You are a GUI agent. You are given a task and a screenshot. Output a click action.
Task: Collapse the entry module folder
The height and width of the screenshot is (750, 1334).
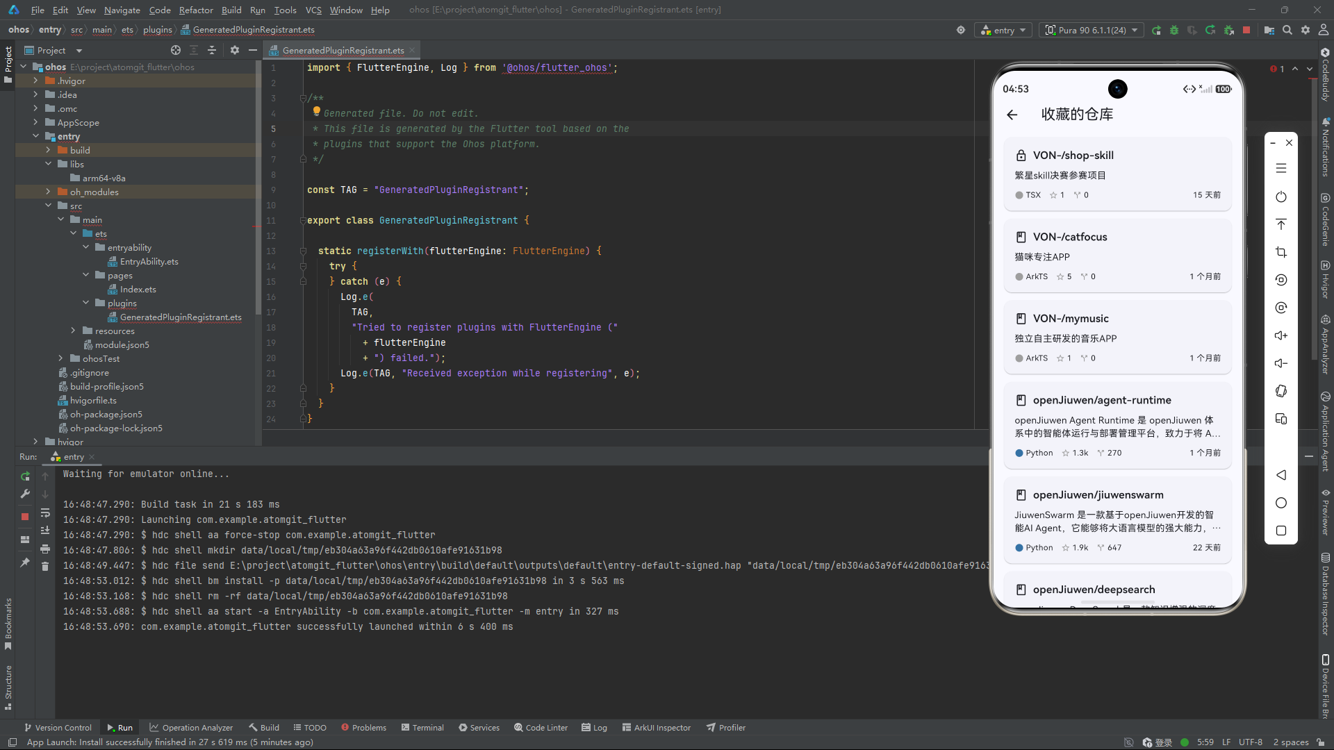point(35,136)
